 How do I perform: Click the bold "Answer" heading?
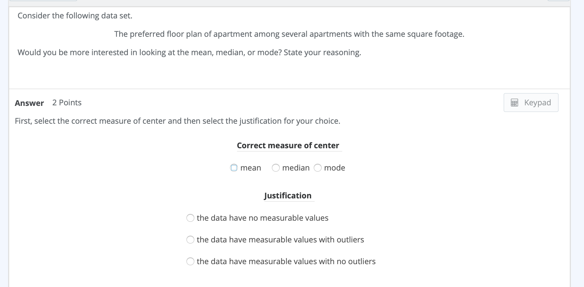[x=29, y=103]
